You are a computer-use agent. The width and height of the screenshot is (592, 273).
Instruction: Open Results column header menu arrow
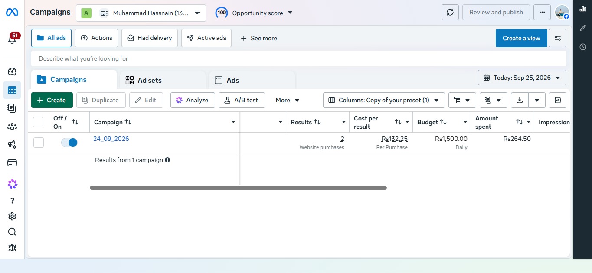pos(343,122)
